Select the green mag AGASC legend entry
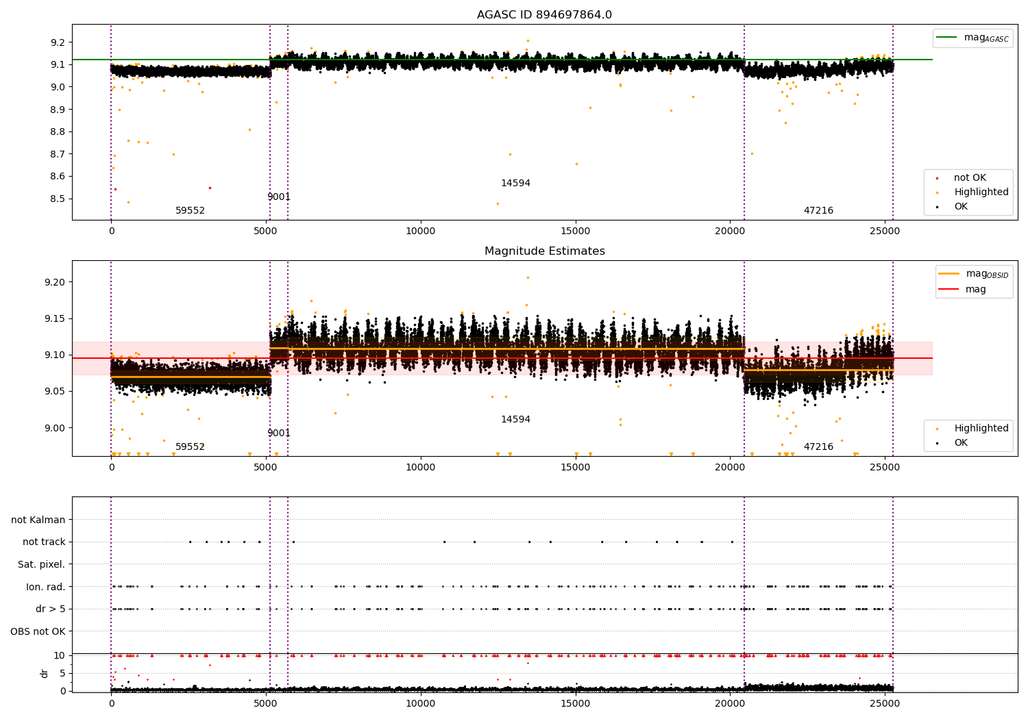Screen dimensions: 1028x719 tap(972, 38)
